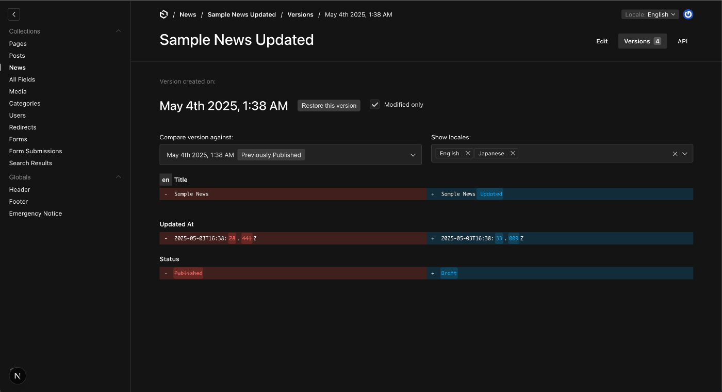The height and width of the screenshot is (392, 722).
Task: Click the Payload logo in breadcrumbs
Action: coord(164,14)
